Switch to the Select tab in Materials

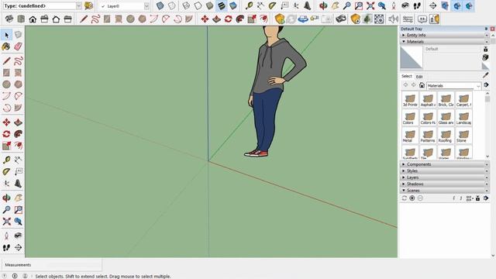406,76
